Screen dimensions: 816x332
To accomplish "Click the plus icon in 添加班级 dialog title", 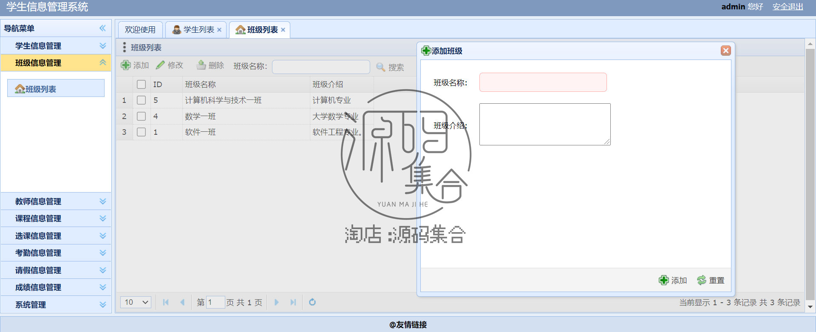I will (x=426, y=51).
